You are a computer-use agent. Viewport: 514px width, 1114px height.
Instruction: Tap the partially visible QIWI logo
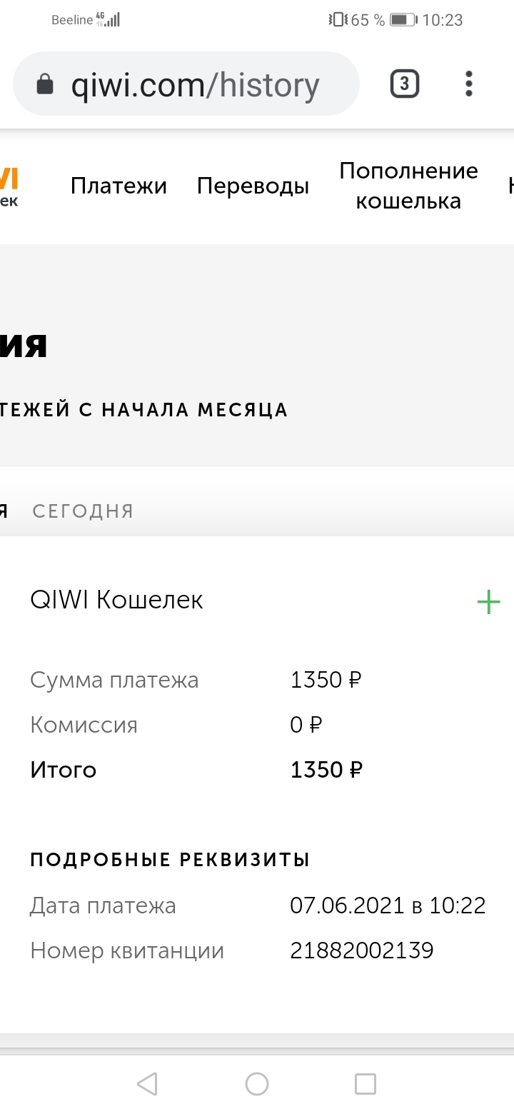click(x=9, y=186)
